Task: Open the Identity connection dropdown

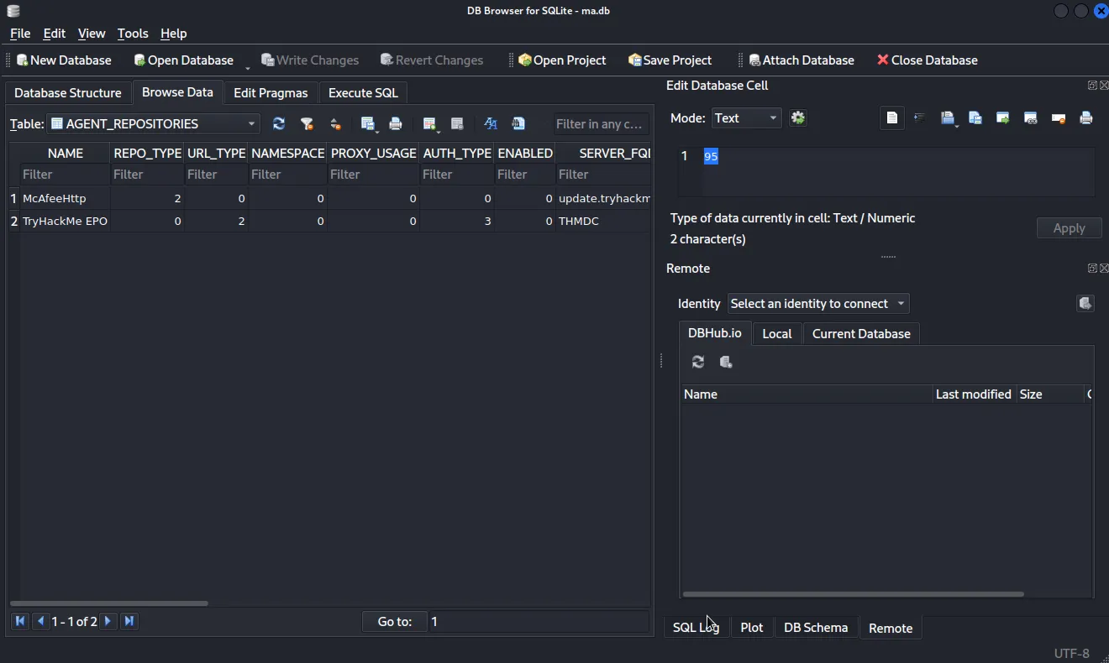Action: (817, 304)
